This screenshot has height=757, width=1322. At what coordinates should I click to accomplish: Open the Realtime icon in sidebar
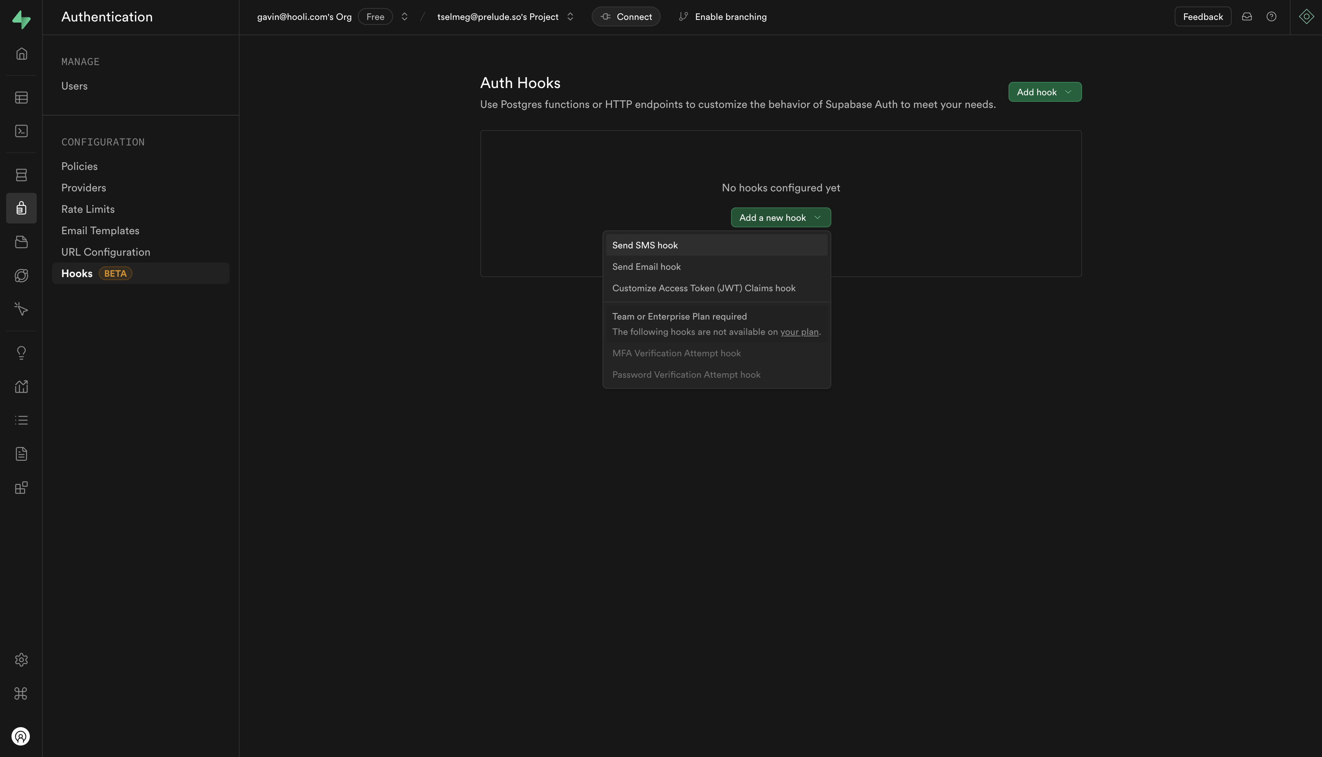click(21, 309)
